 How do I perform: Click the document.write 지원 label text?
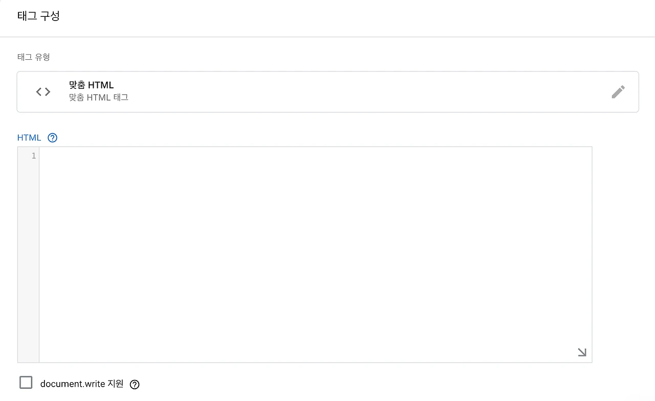[x=82, y=384]
